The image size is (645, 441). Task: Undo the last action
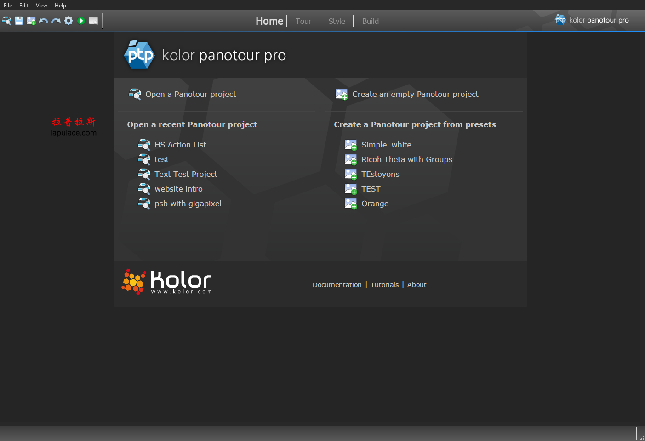(x=43, y=21)
